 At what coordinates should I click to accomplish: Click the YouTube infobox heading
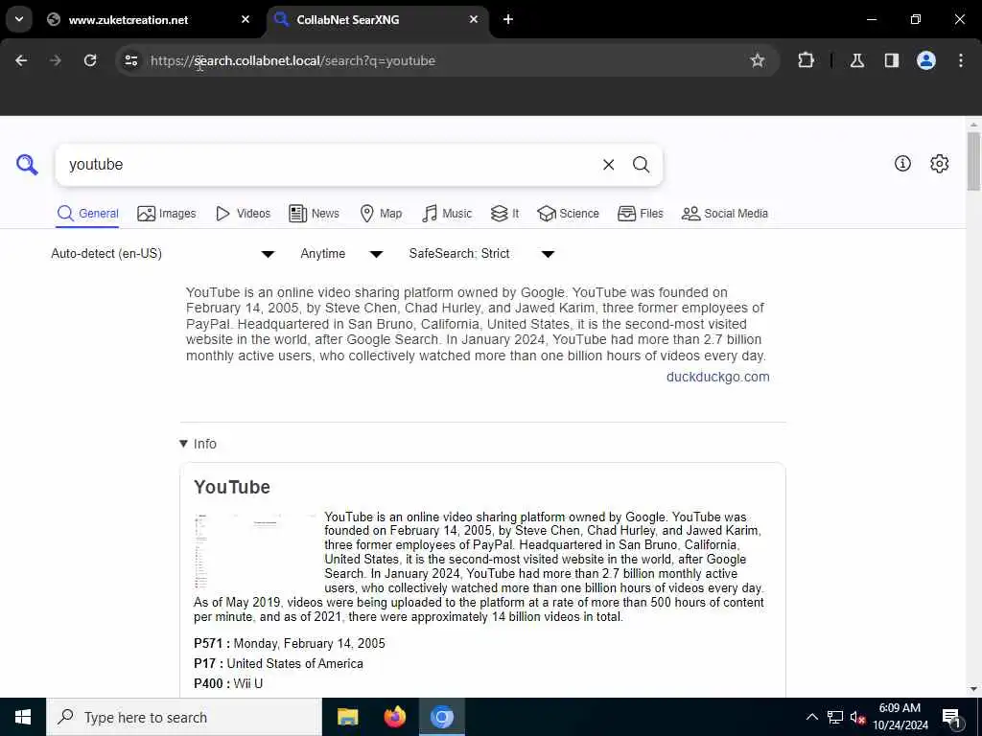click(x=232, y=487)
